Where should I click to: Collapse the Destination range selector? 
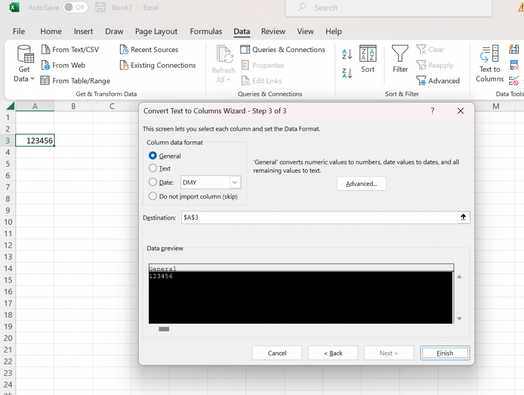pos(463,217)
